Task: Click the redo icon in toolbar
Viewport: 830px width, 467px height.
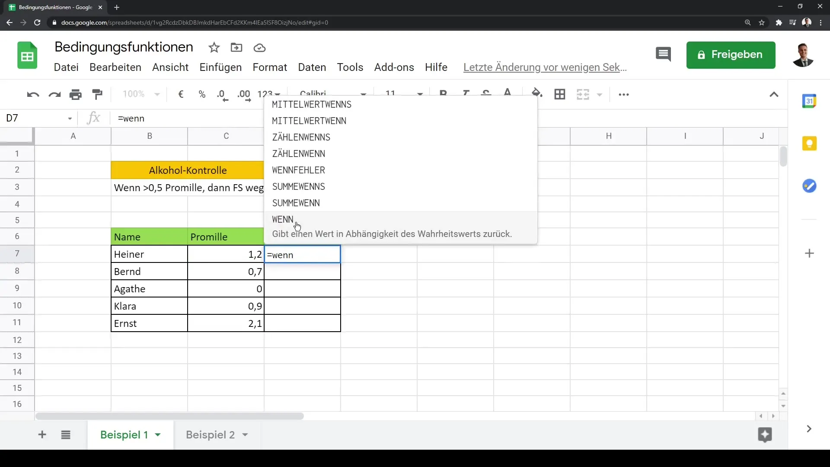Action: pyautogui.click(x=54, y=94)
